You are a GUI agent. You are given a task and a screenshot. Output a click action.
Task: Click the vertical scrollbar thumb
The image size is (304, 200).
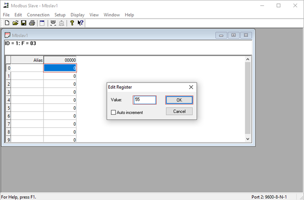point(248,98)
